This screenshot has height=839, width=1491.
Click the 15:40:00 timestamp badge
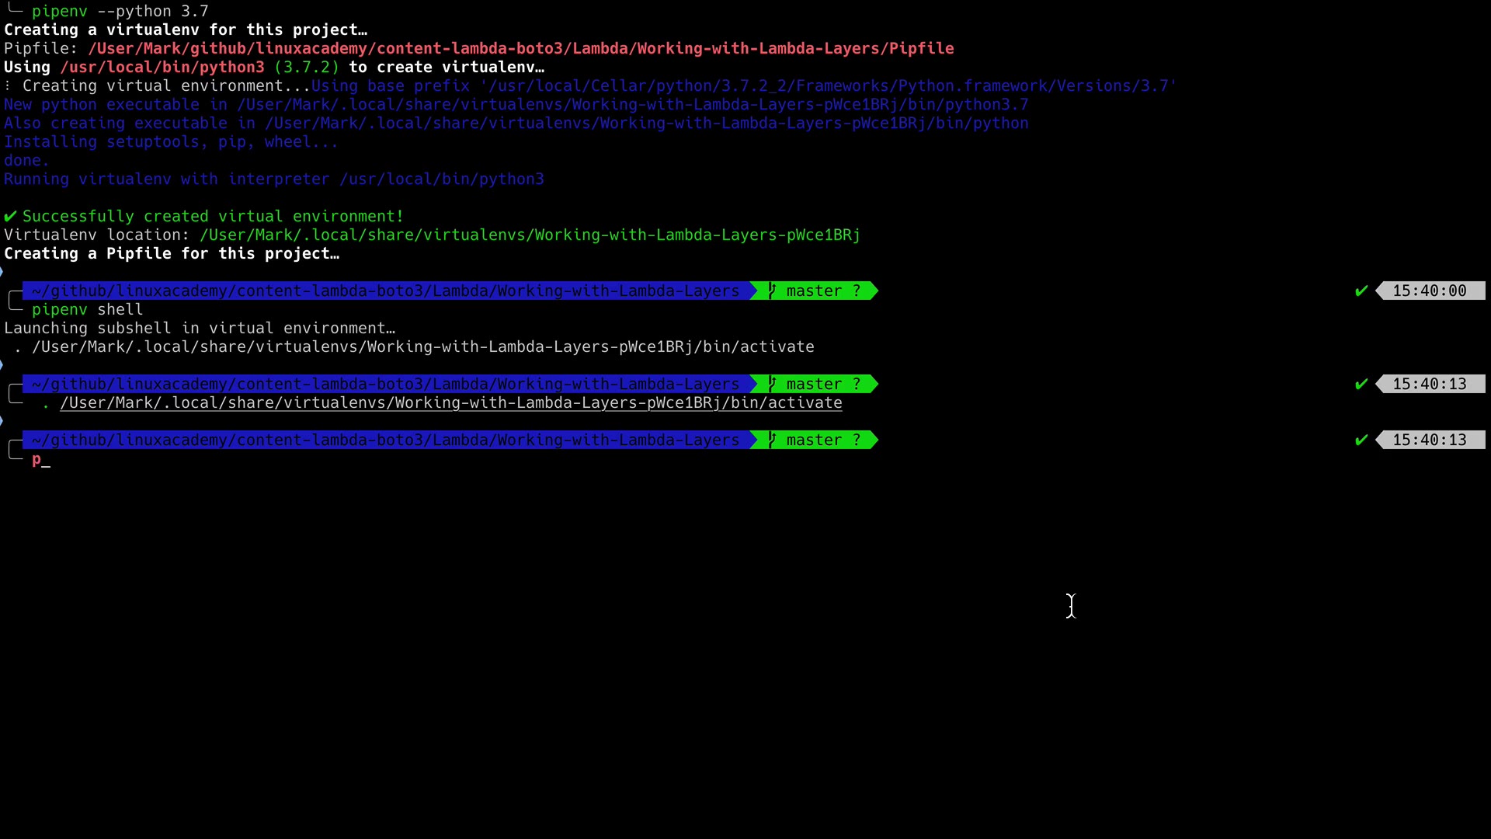[x=1429, y=291]
